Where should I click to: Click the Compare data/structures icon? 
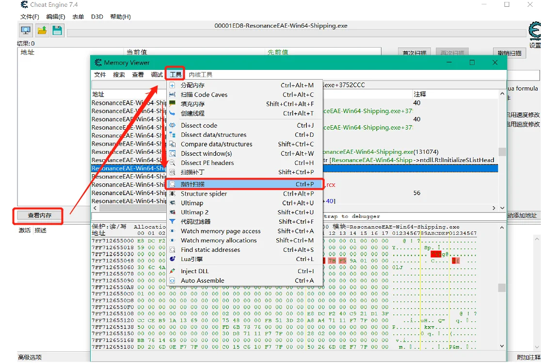pos(173,144)
